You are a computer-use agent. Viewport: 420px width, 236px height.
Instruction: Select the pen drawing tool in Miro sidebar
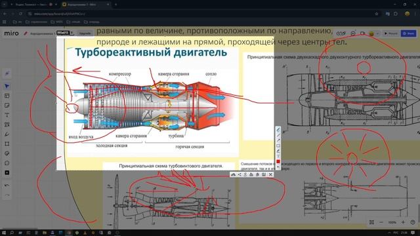[x=7, y=134]
